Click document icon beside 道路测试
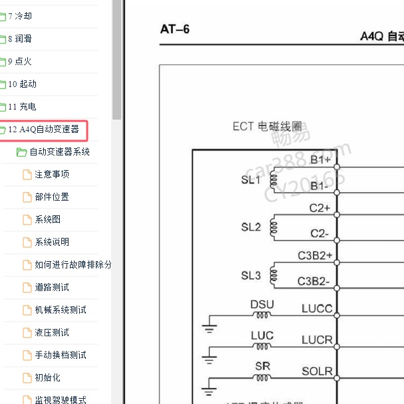404x404 pixels. (27, 288)
